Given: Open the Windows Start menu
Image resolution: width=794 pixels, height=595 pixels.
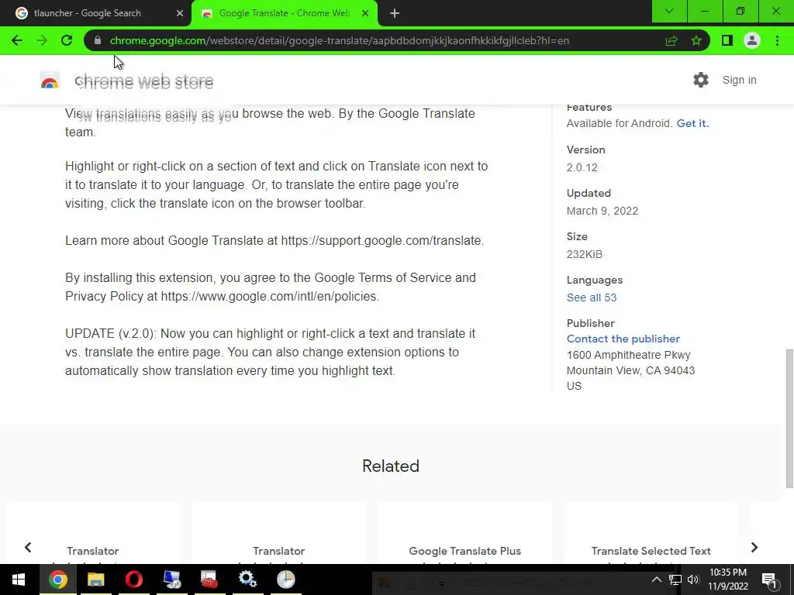Looking at the screenshot, I should tap(19, 580).
